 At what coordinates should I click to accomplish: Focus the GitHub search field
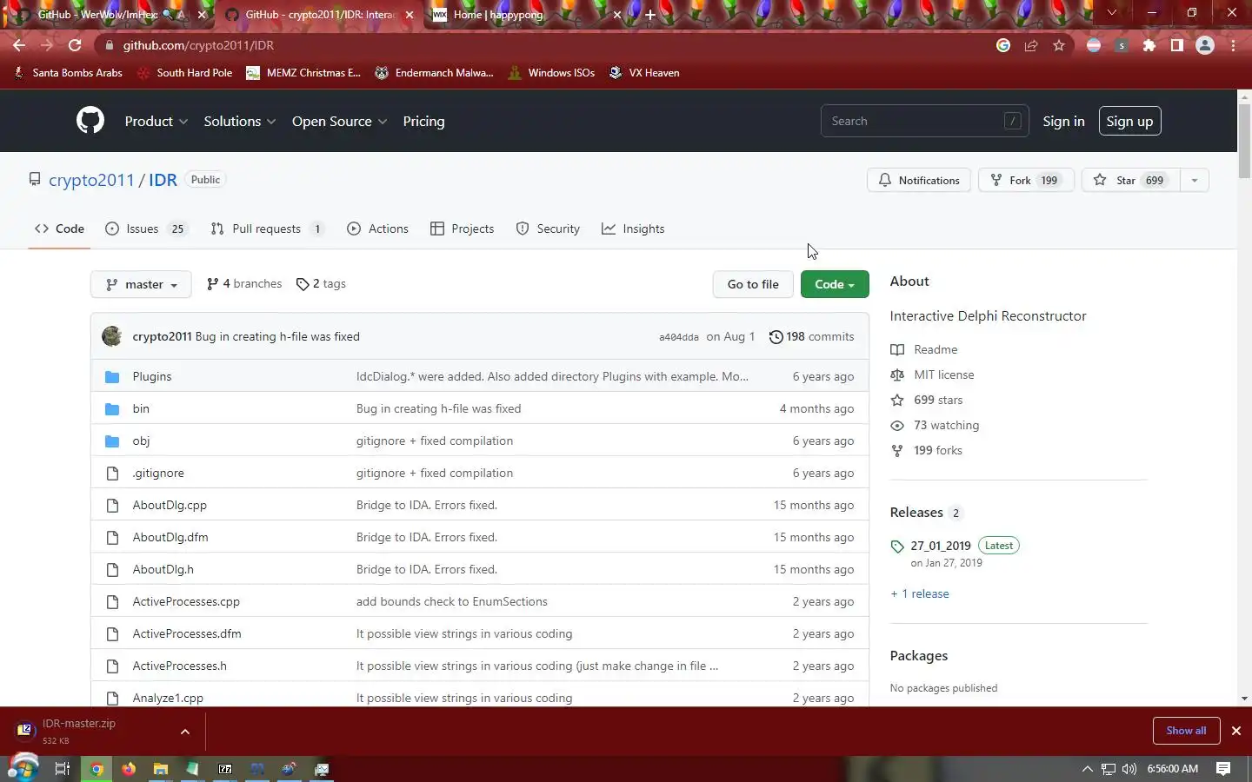pos(924,121)
